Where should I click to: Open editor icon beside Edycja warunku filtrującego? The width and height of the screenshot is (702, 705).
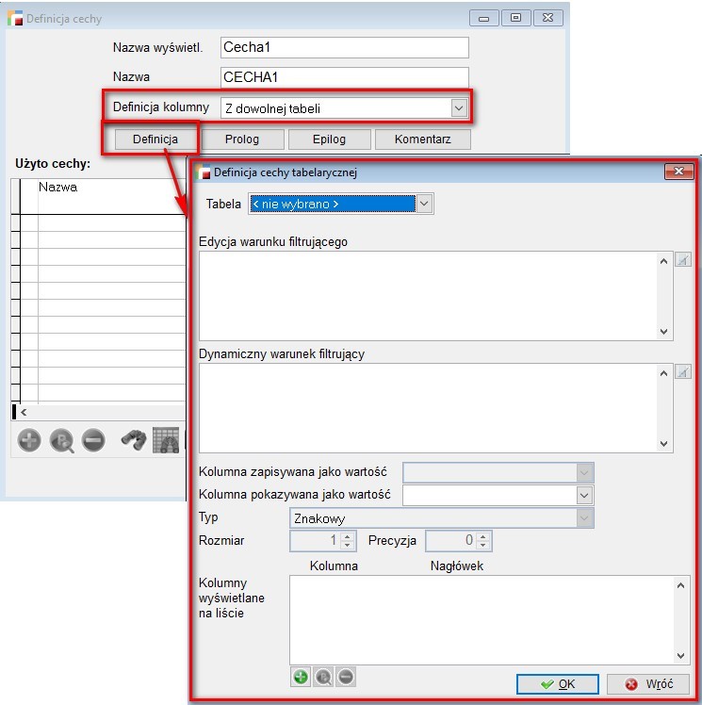pyautogui.click(x=683, y=260)
